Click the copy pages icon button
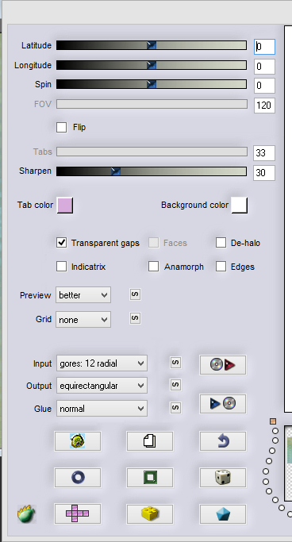Screen dimensions: 292x542 click(x=150, y=441)
